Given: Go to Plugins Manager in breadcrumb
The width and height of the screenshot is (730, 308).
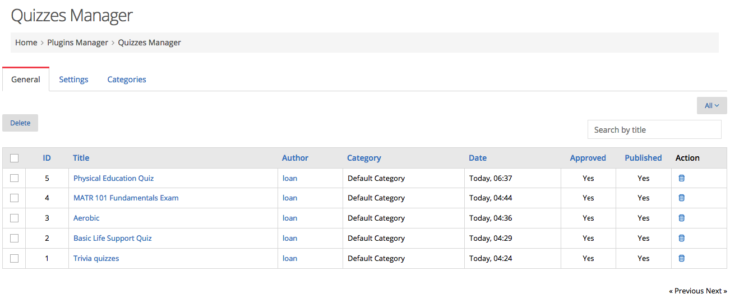Looking at the screenshot, I should point(77,43).
